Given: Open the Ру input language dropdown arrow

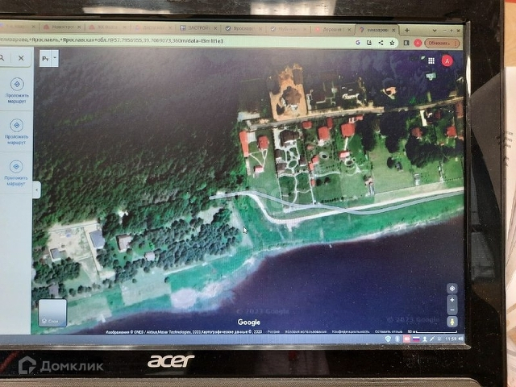Looking at the screenshot, I should 55,58.
